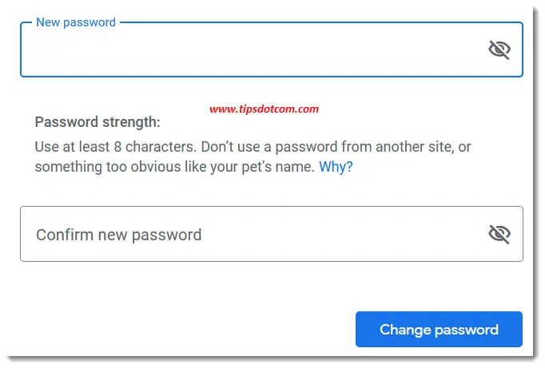Unhide password using top eye toggle
Image resolution: width=545 pixels, height=368 pixels.
click(499, 49)
